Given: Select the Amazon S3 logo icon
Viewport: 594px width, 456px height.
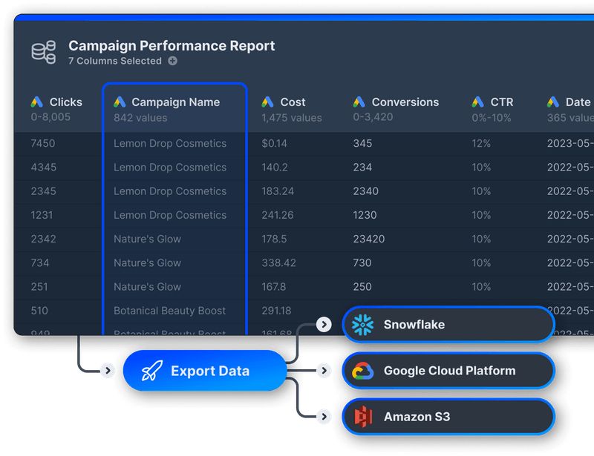Looking at the screenshot, I should click(362, 416).
